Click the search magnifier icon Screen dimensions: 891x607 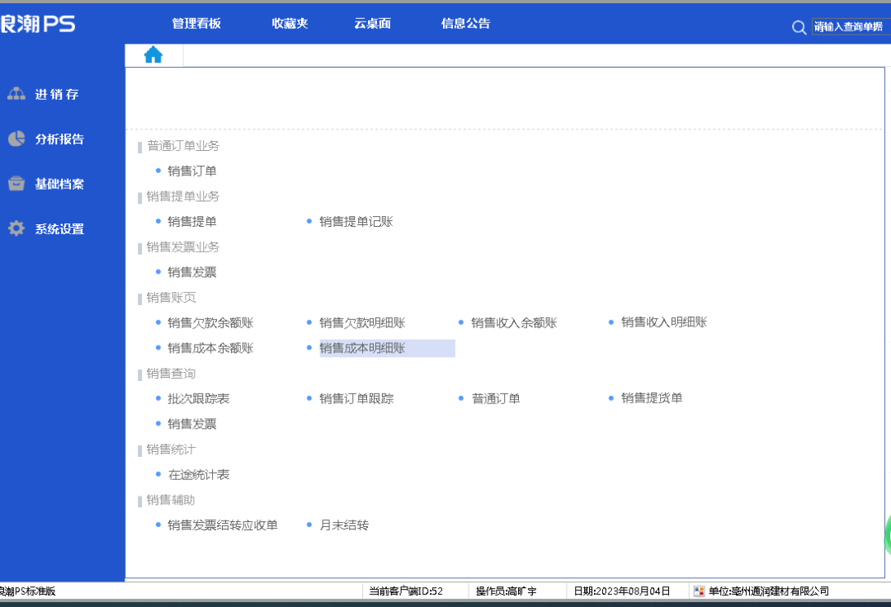point(799,27)
